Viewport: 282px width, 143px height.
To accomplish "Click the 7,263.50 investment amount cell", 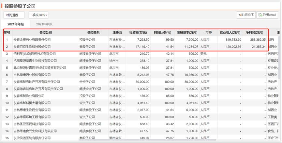I will tap(143, 40).
